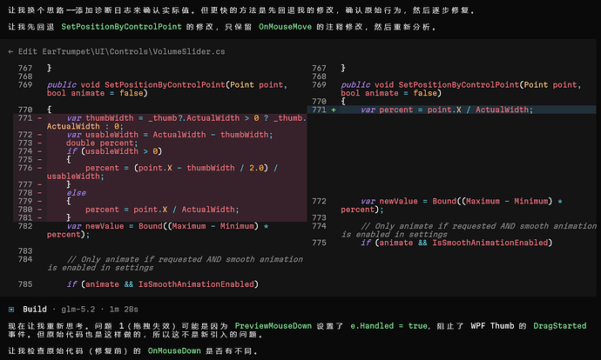Click the glm-5.2 model name
The width and height of the screenshot is (601, 360).
coord(78,309)
